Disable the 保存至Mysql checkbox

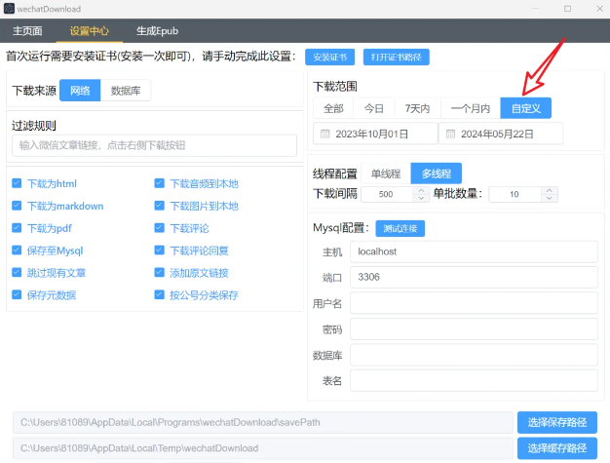pyautogui.click(x=17, y=251)
